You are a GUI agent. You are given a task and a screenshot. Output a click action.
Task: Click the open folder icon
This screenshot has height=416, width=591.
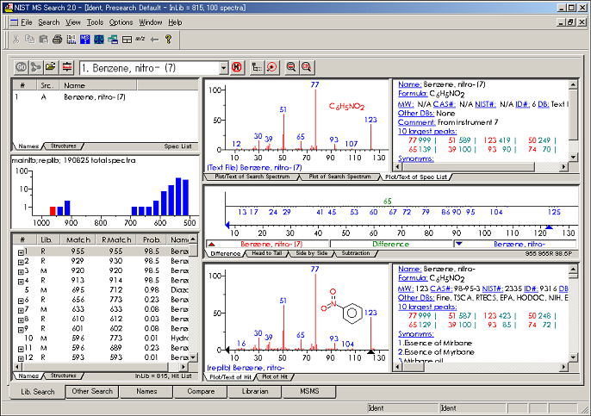[51, 67]
